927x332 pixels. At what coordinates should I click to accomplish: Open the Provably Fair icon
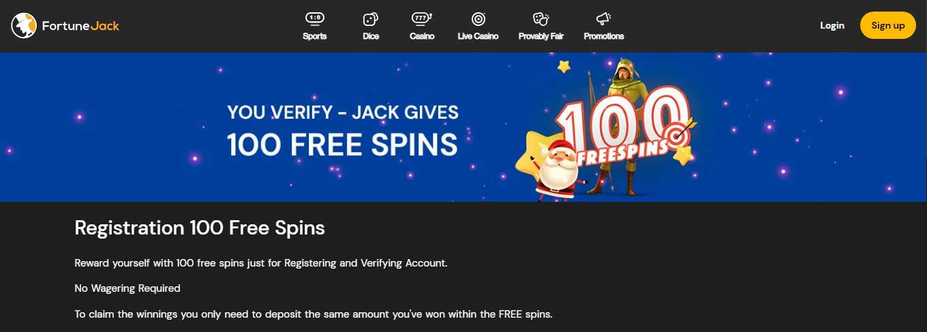[x=541, y=18]
